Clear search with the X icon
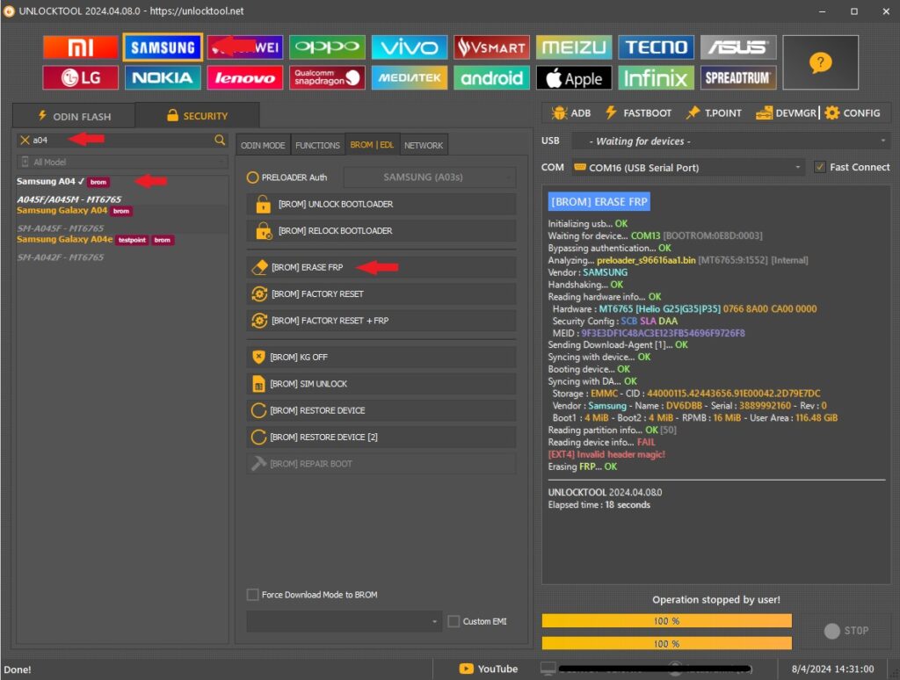Screen dimensions: 900x680 coord(25,140)
